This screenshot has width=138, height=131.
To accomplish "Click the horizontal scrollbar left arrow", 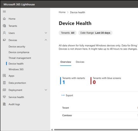I will pos(52,130).
